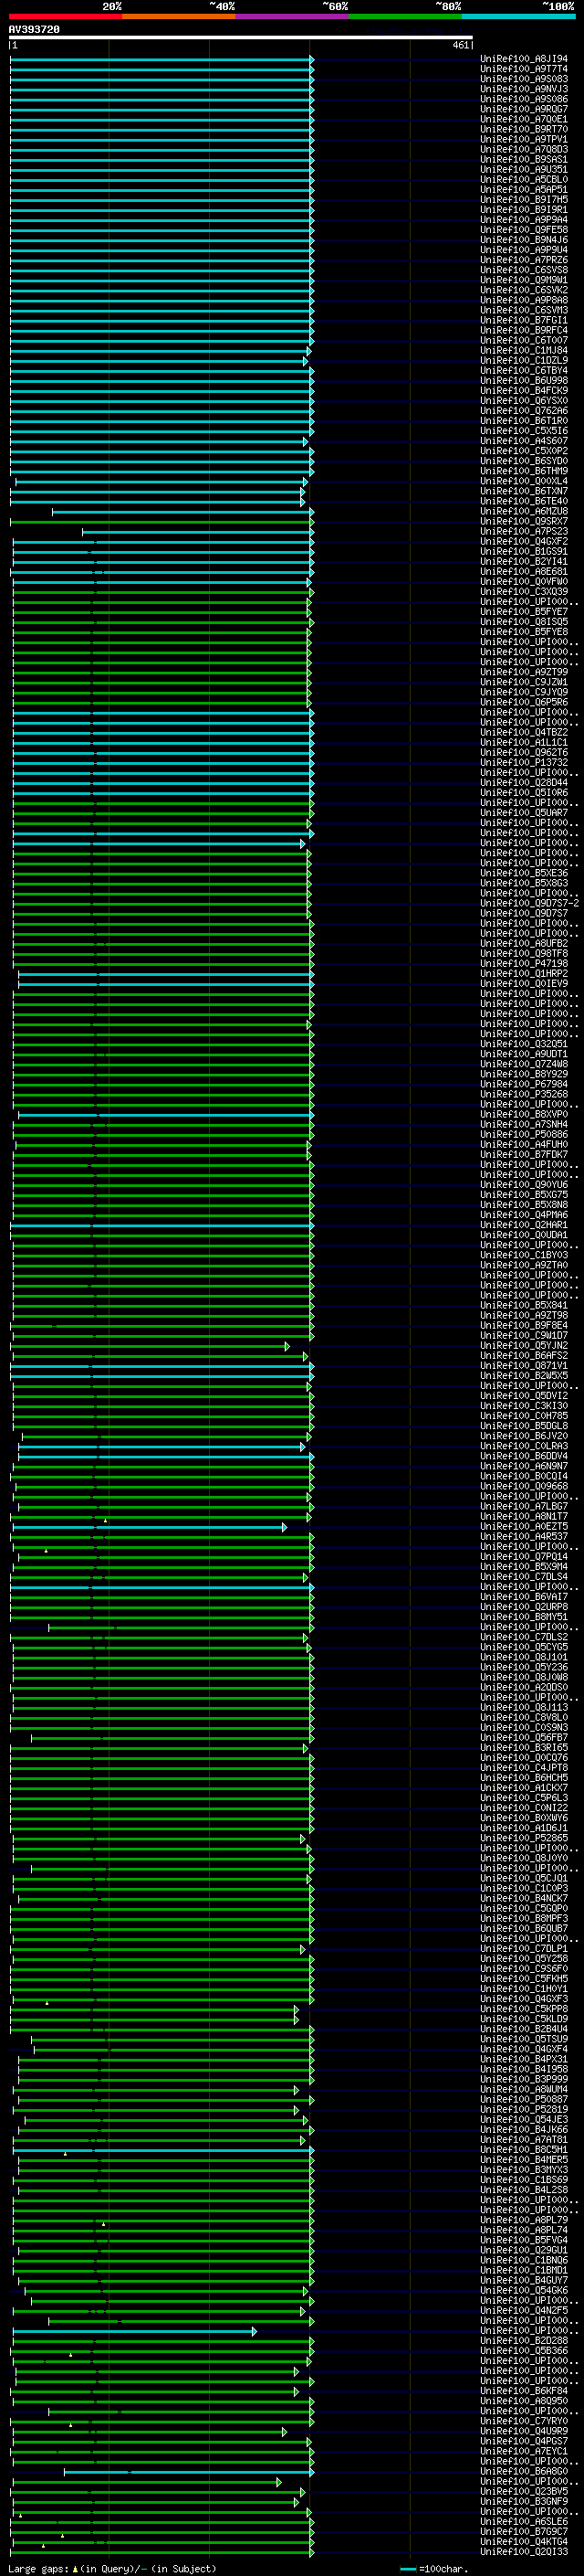Click the purple ~60% identity legend segment
This screenshot has height=2576, width=584.
click(293, 16)
